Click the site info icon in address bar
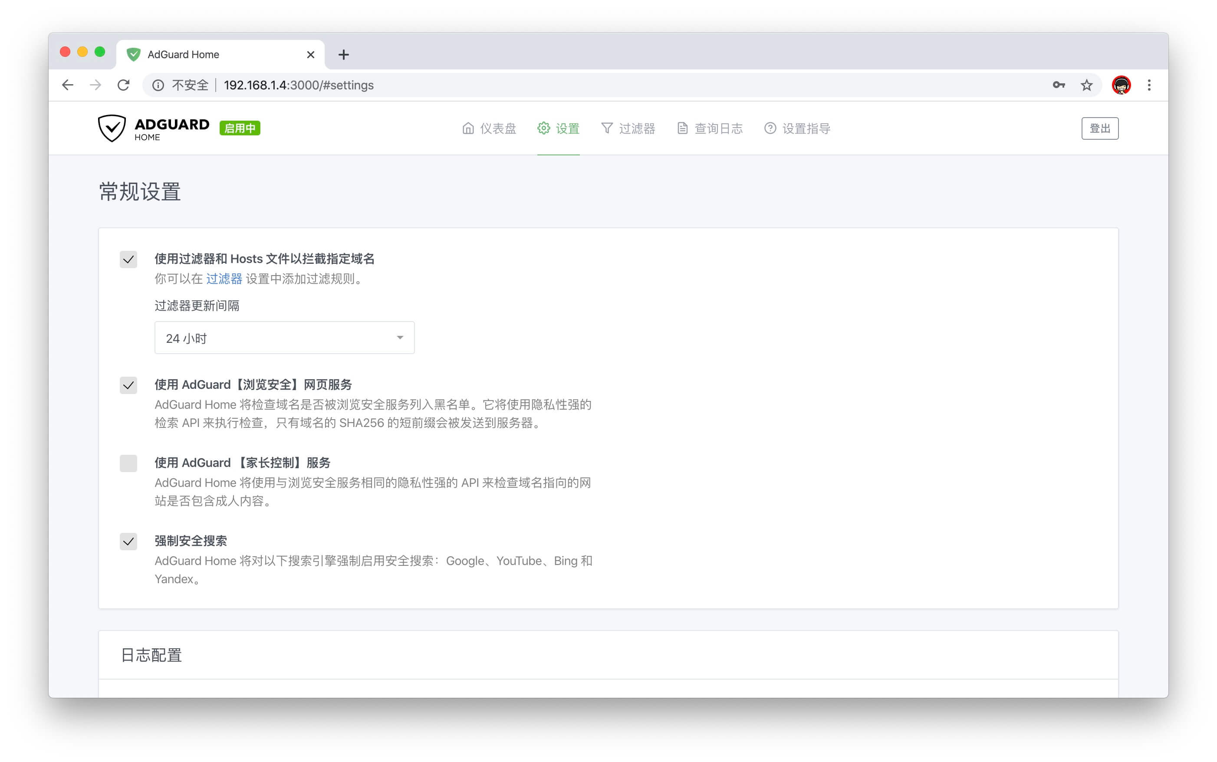This screenshot has width=1217, height=762. pos(158,85)
